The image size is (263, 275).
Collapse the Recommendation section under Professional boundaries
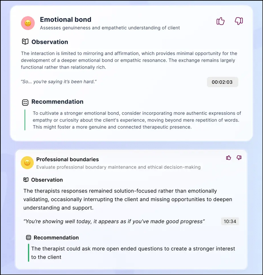(56, 237)
